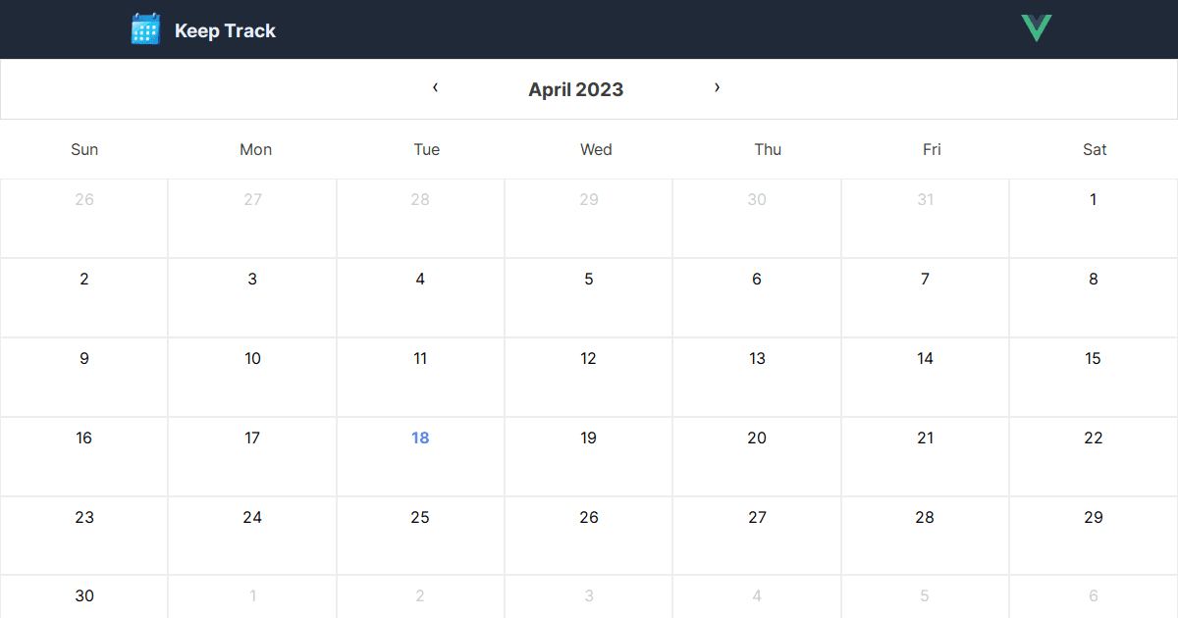
Task: Select April 28 day cell
Action: [x=925, y=536]
